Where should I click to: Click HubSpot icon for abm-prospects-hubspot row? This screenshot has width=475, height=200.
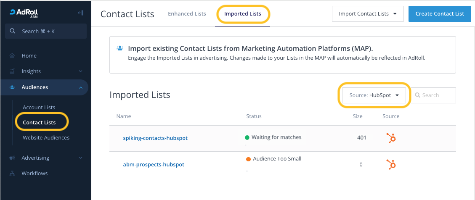[x=391, y=165]
